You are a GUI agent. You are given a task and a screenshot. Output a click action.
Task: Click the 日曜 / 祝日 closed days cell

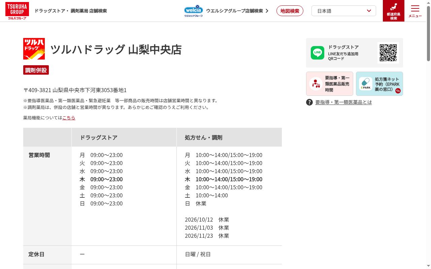(x=198, y=254)
